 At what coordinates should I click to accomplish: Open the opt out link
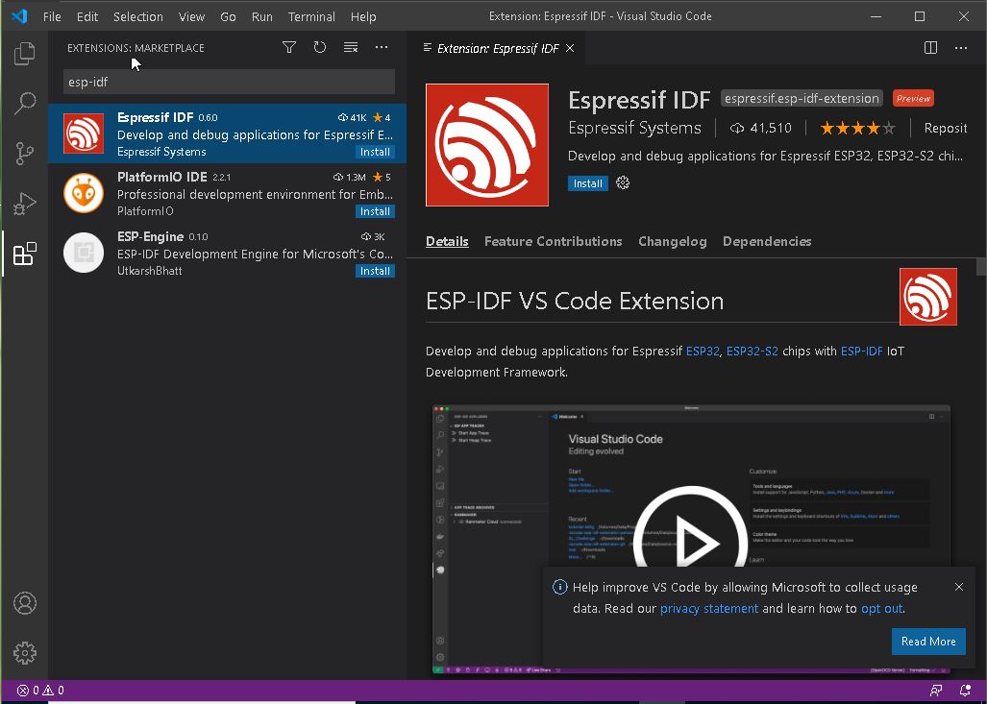click(882, 608)
